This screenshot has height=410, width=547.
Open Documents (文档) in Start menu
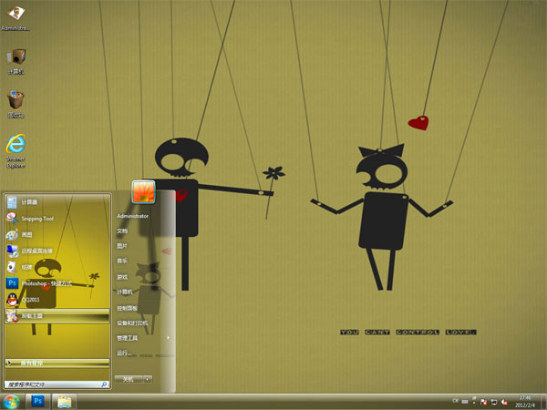[x=122, y=231]
